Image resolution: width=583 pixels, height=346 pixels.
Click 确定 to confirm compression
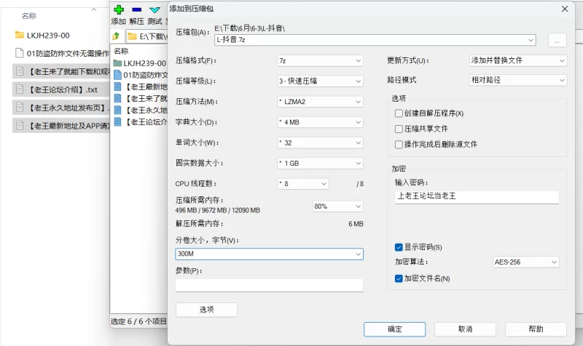coord(394,329)
